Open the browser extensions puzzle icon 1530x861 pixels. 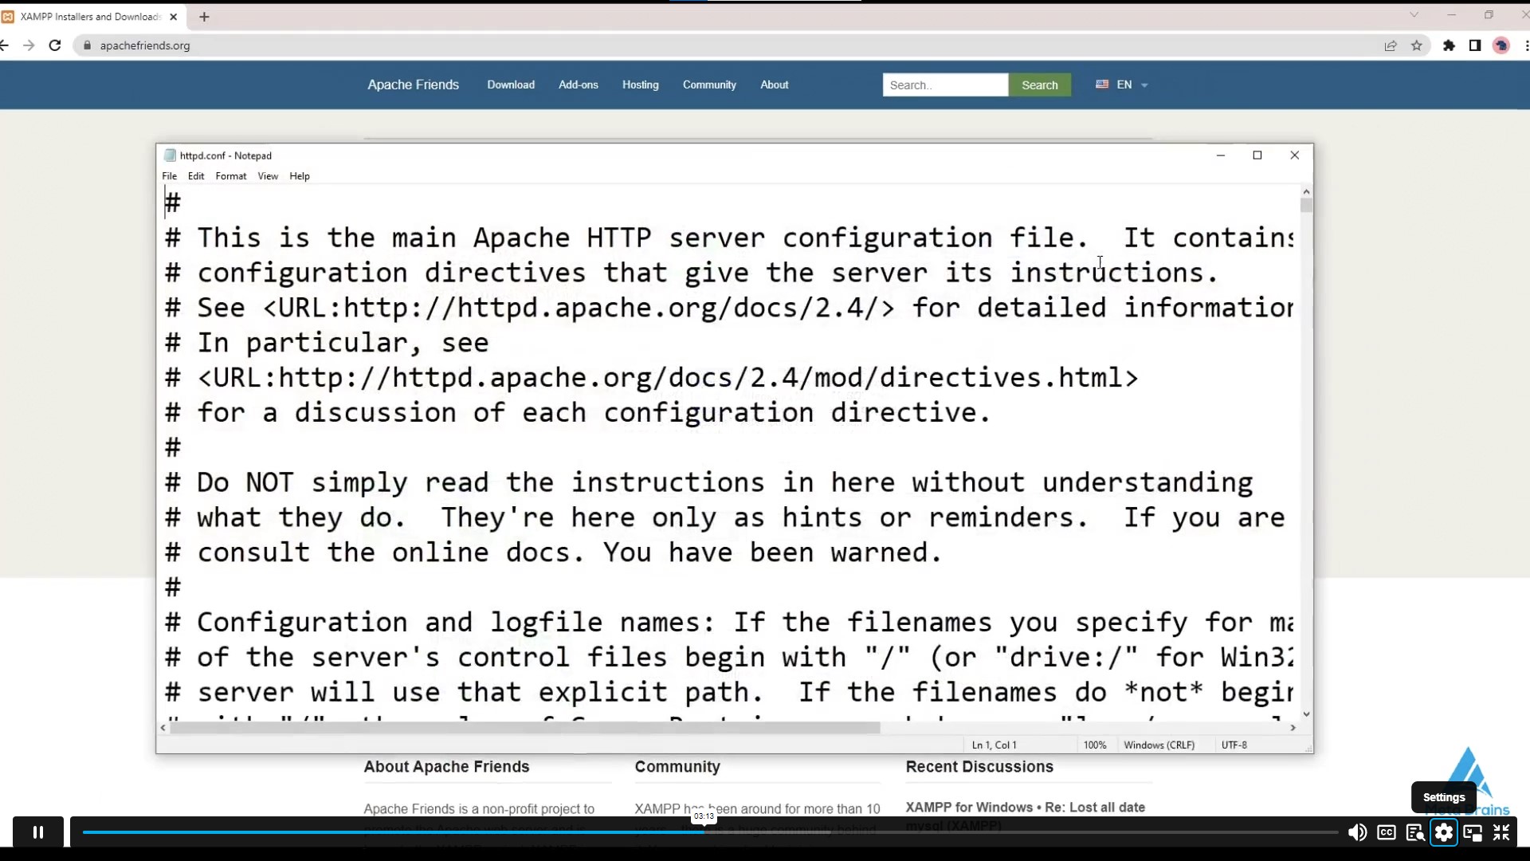[x=1450, y=45]
